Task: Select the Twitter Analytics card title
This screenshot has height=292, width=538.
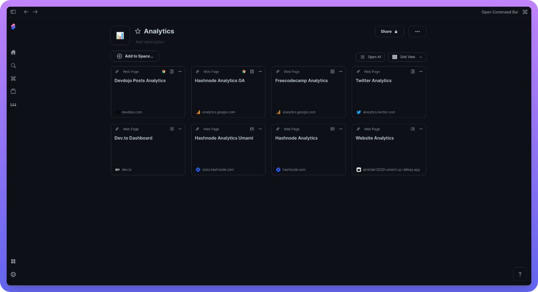Action: click(x=373, y=81)
